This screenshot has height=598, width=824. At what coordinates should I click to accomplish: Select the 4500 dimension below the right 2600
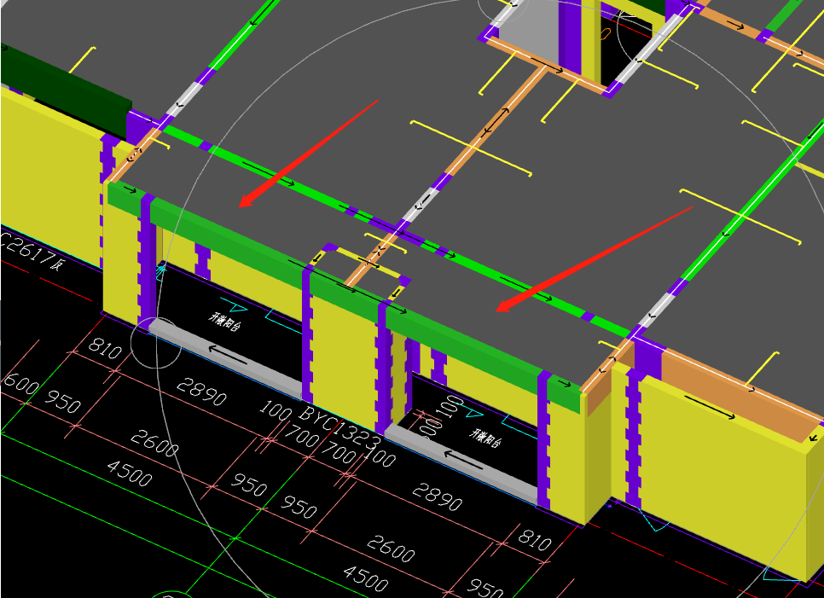pos(365,578)
